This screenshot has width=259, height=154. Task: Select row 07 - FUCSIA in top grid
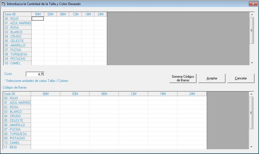point(17,50)
